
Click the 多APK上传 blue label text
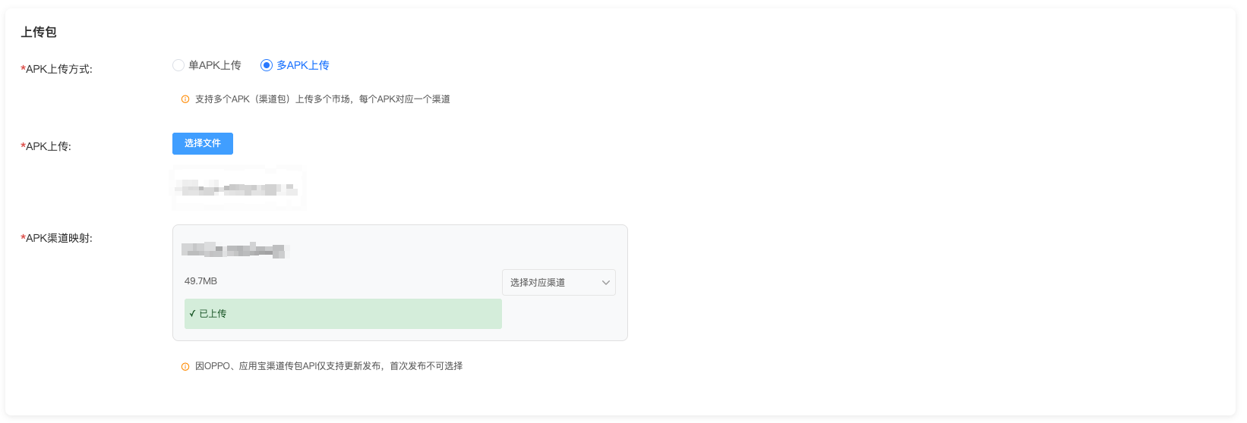tap(303, 65)
